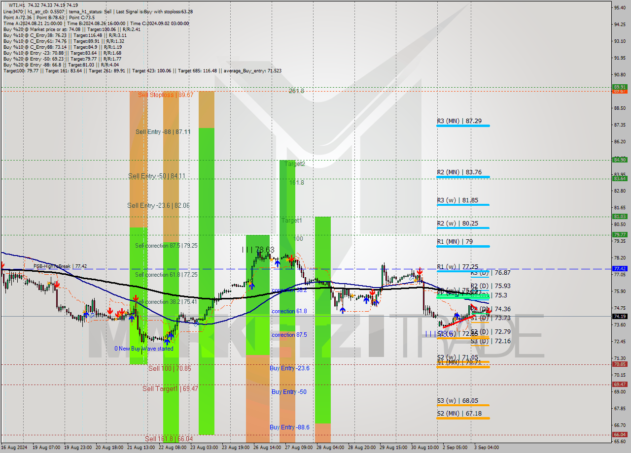631x453 pixels.
Task: Click the 'Sell Target1 | 69.47' label
Action: coord(170,388)
